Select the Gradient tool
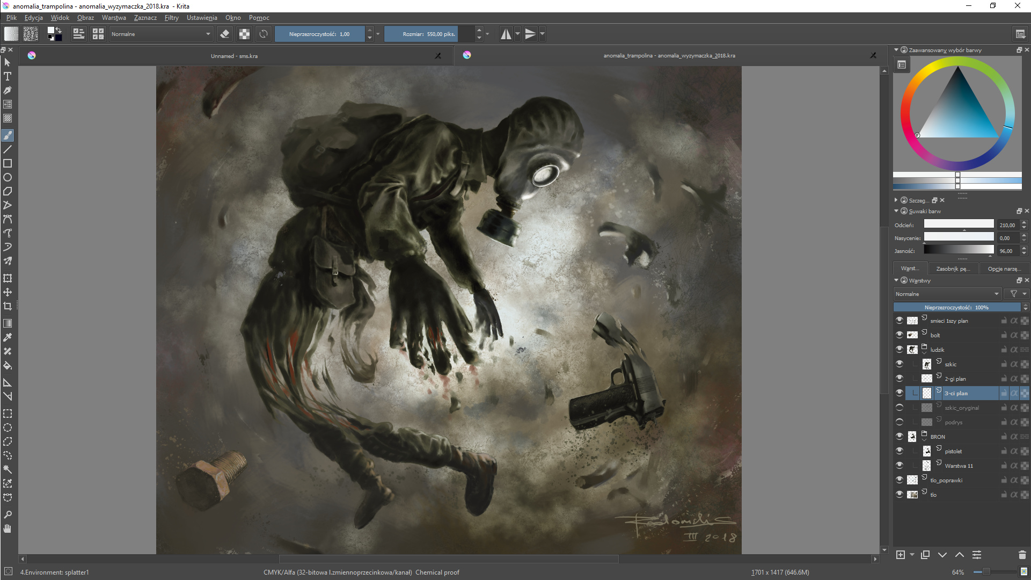 pos(8,323)
